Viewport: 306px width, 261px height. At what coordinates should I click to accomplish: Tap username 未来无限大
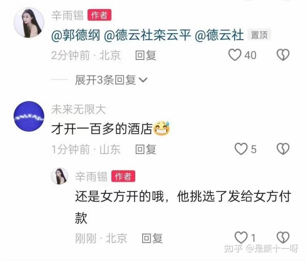79,109
